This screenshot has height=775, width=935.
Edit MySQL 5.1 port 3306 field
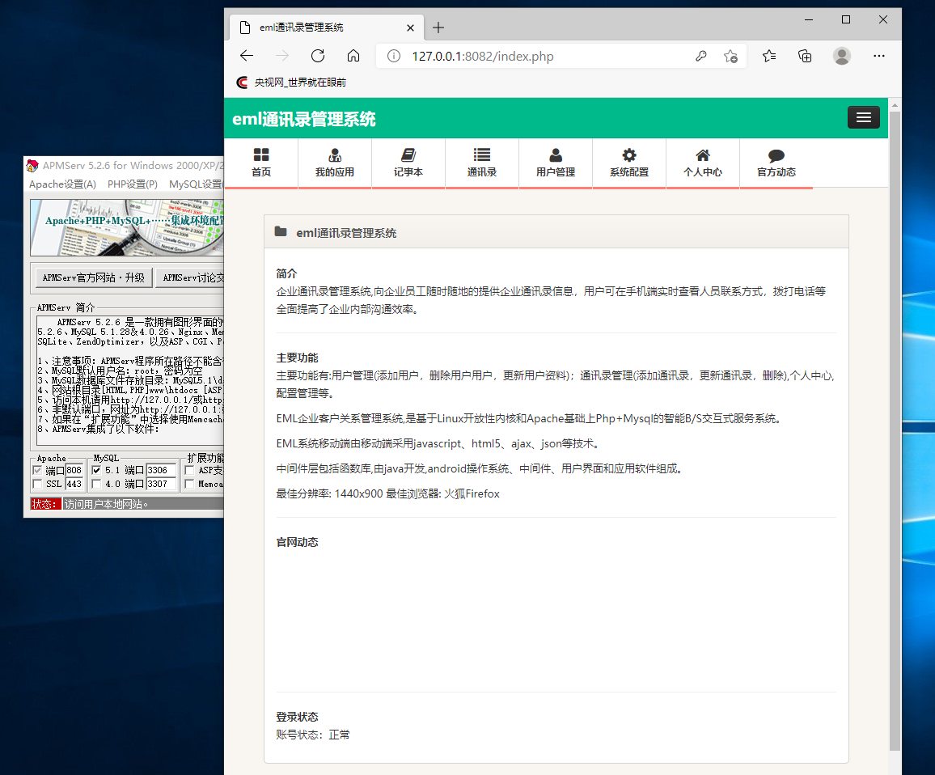pos(161,470)
